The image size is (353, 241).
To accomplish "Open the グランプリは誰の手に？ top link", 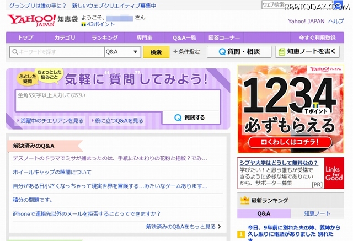I will coord(38,6).
